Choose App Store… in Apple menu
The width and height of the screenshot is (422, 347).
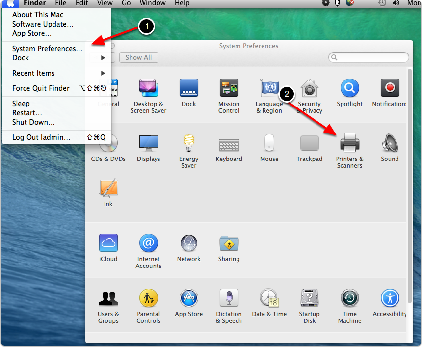click(x=56, y=33)
